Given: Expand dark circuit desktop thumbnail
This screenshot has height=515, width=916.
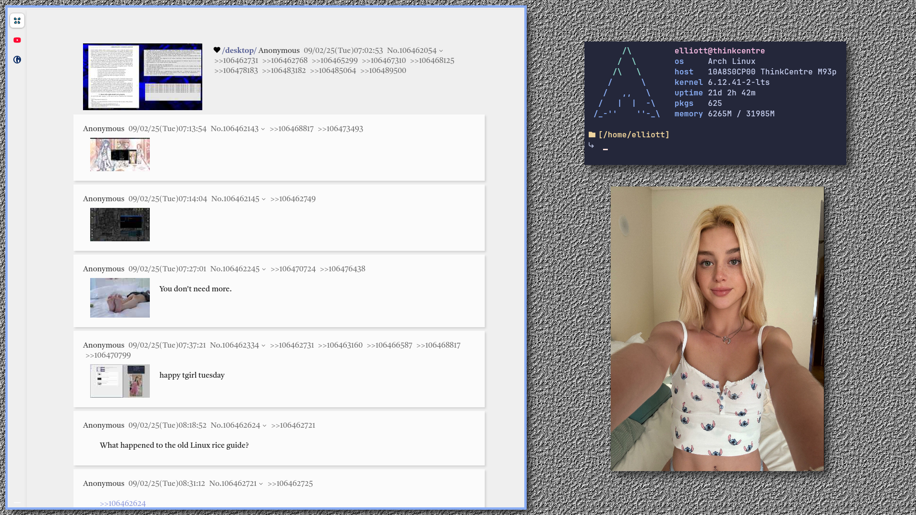Looking at the screenshot, I should (120, 225).
